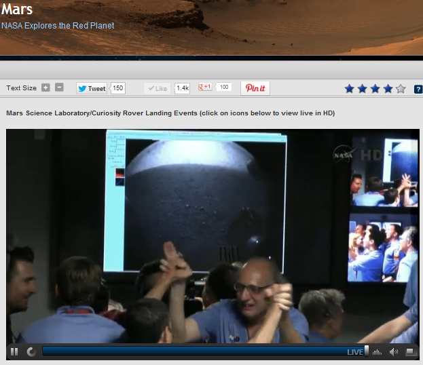423x365 pixels.
Task: Increase text size with plus icon
Action: pyautogui.click(x=45, y=88)
